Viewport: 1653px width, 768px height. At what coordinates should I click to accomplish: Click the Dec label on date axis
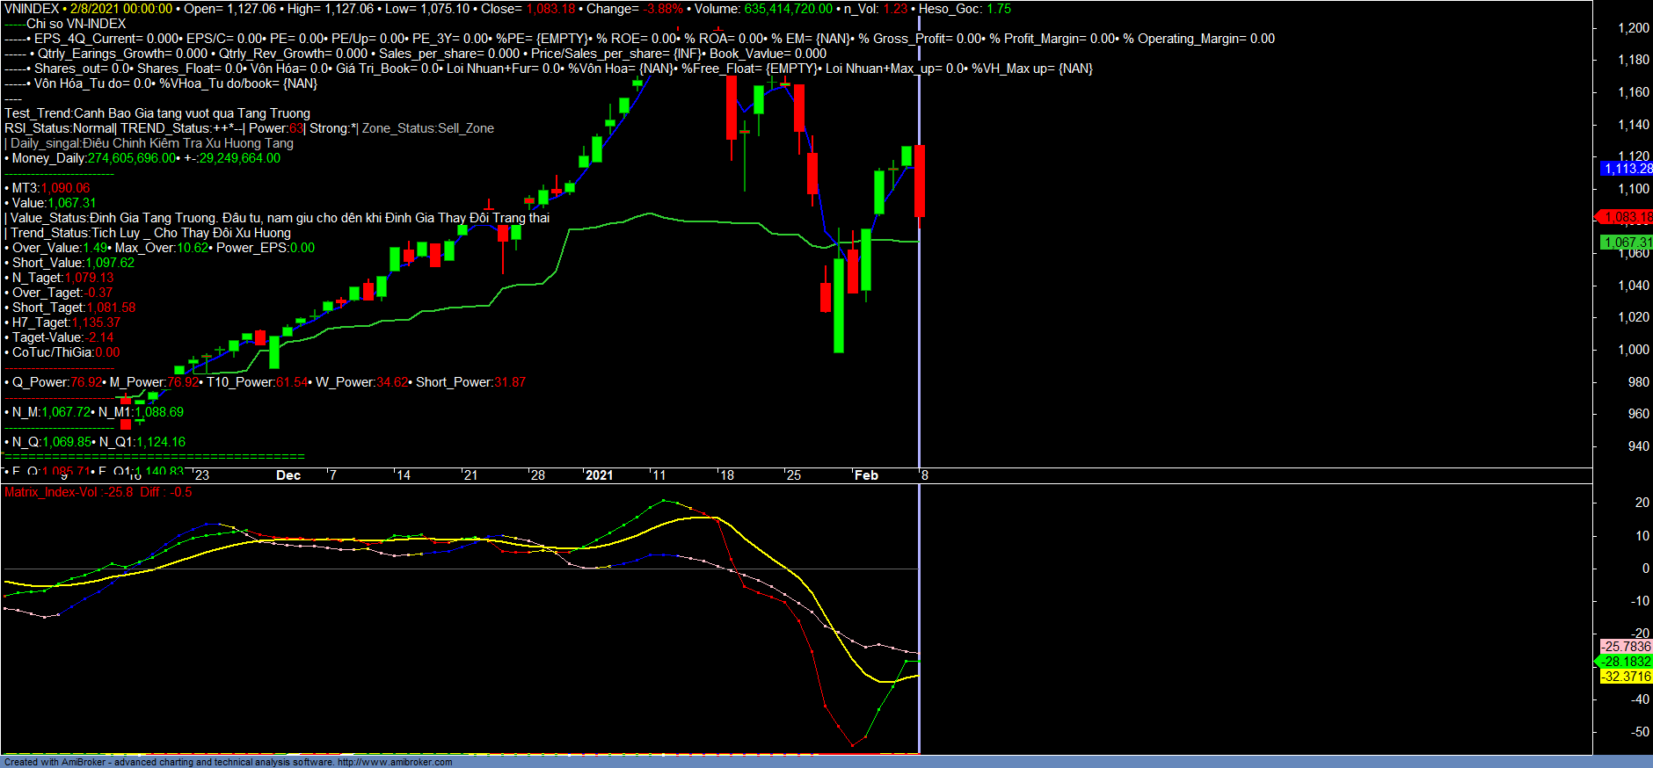click(288, 475)
